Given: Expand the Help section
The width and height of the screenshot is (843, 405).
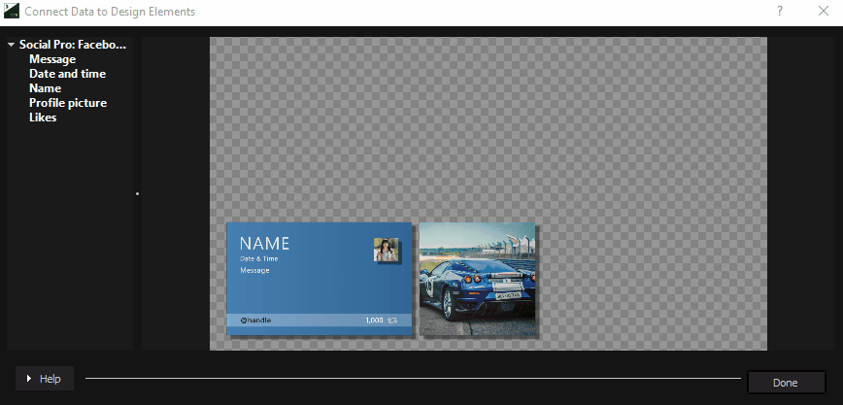Looking at the screenshot, I should click(44, 379).
